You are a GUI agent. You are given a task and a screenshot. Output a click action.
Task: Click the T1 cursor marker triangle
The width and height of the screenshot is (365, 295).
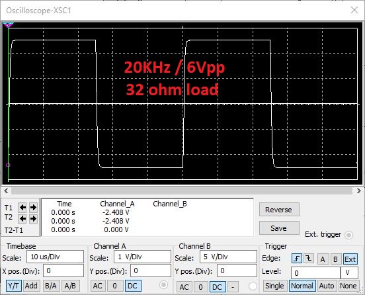8,24
